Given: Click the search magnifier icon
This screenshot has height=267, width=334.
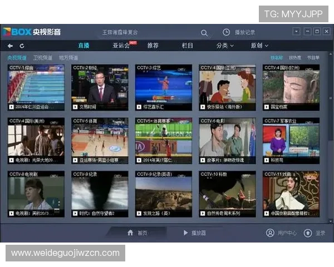Looking at the screenshot, I should (204, 33).
